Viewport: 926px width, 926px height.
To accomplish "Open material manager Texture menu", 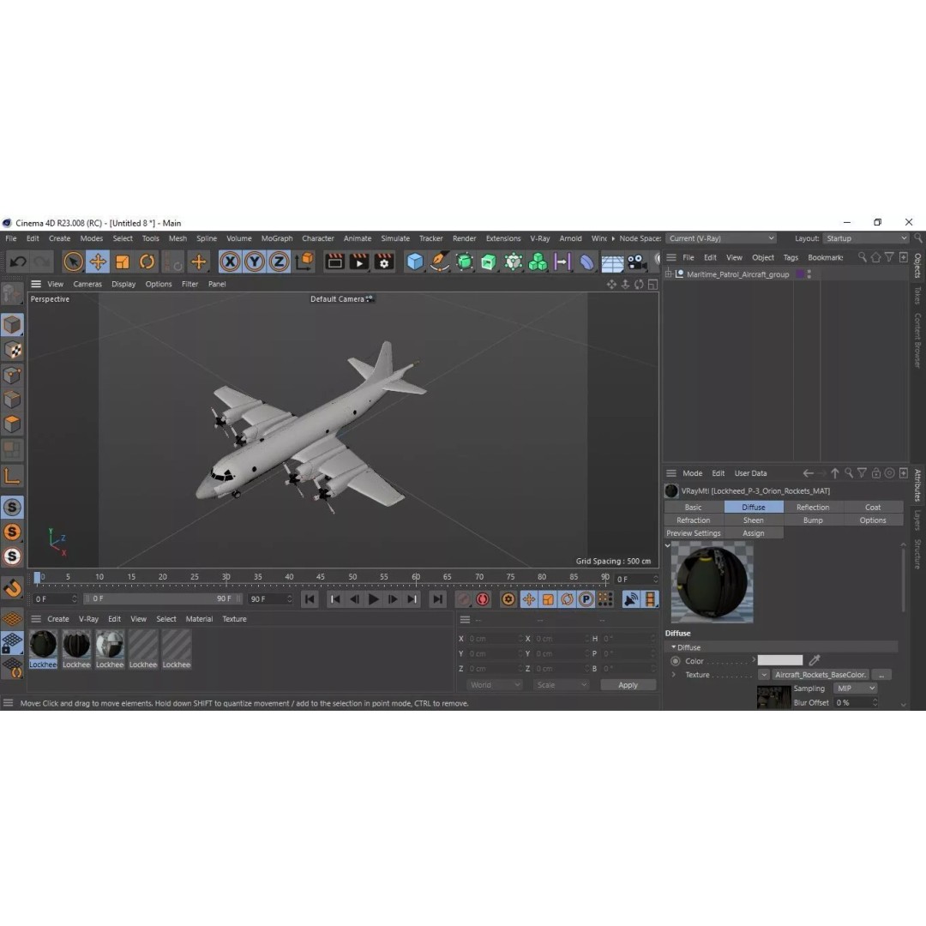I will (234, 619).
